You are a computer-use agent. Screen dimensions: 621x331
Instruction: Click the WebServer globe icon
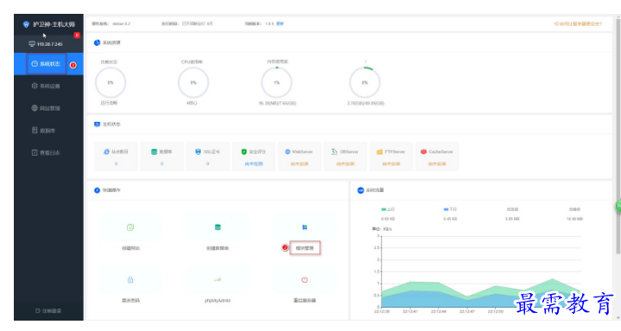(x=288, y=152)
